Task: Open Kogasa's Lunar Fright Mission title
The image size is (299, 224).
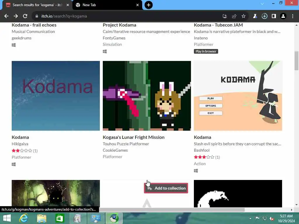Action: pos(133,137)
